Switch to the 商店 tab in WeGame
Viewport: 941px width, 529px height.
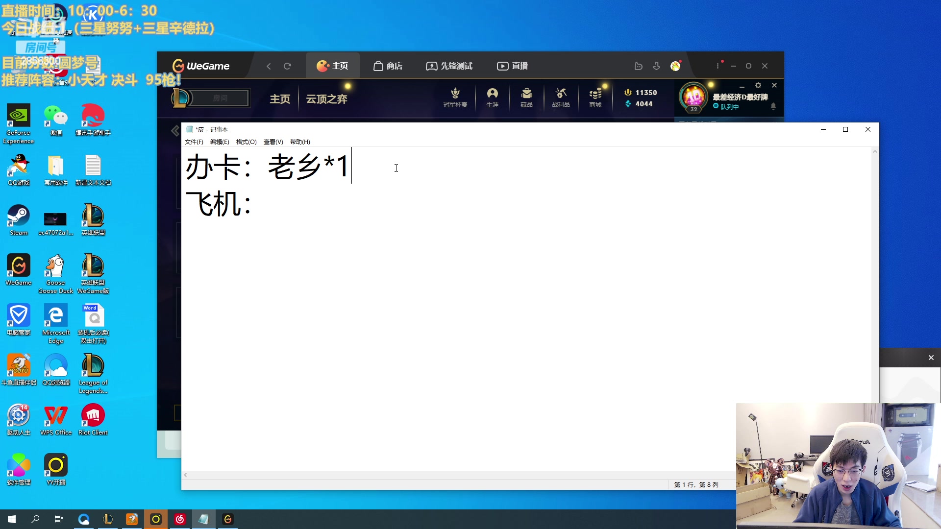tap(388, 66)
